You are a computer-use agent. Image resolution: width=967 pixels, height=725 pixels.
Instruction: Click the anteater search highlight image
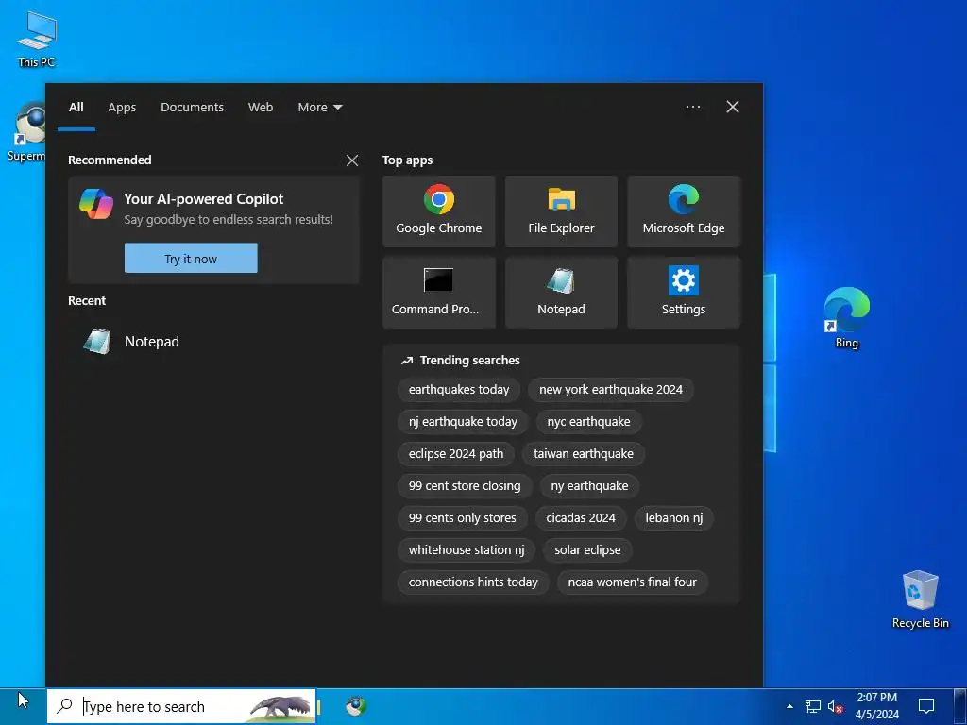(280, 708)
